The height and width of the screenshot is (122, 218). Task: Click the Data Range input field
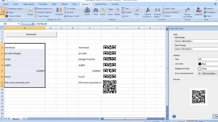[196, 41]
